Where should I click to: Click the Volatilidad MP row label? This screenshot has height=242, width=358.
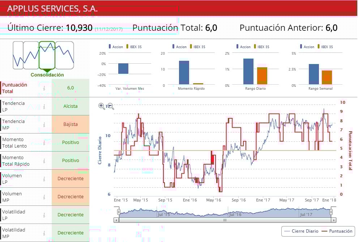coord(13,233)
